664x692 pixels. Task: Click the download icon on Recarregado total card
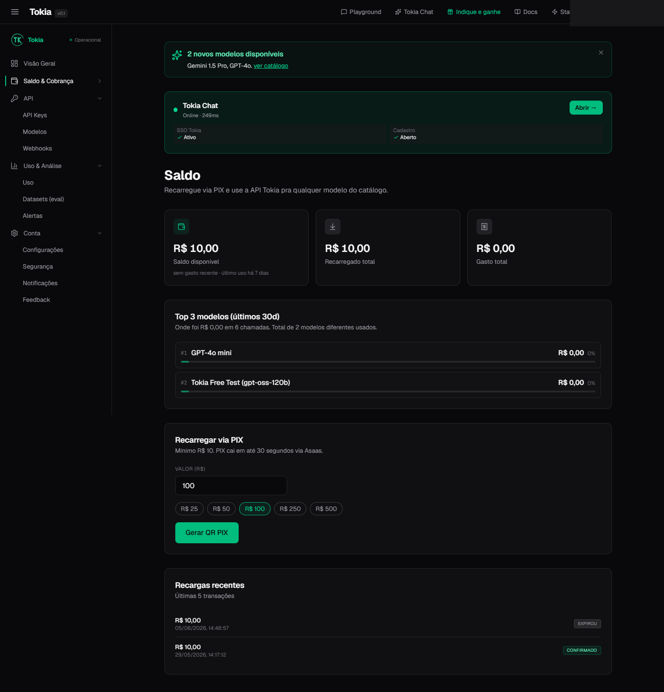[333, 227]
